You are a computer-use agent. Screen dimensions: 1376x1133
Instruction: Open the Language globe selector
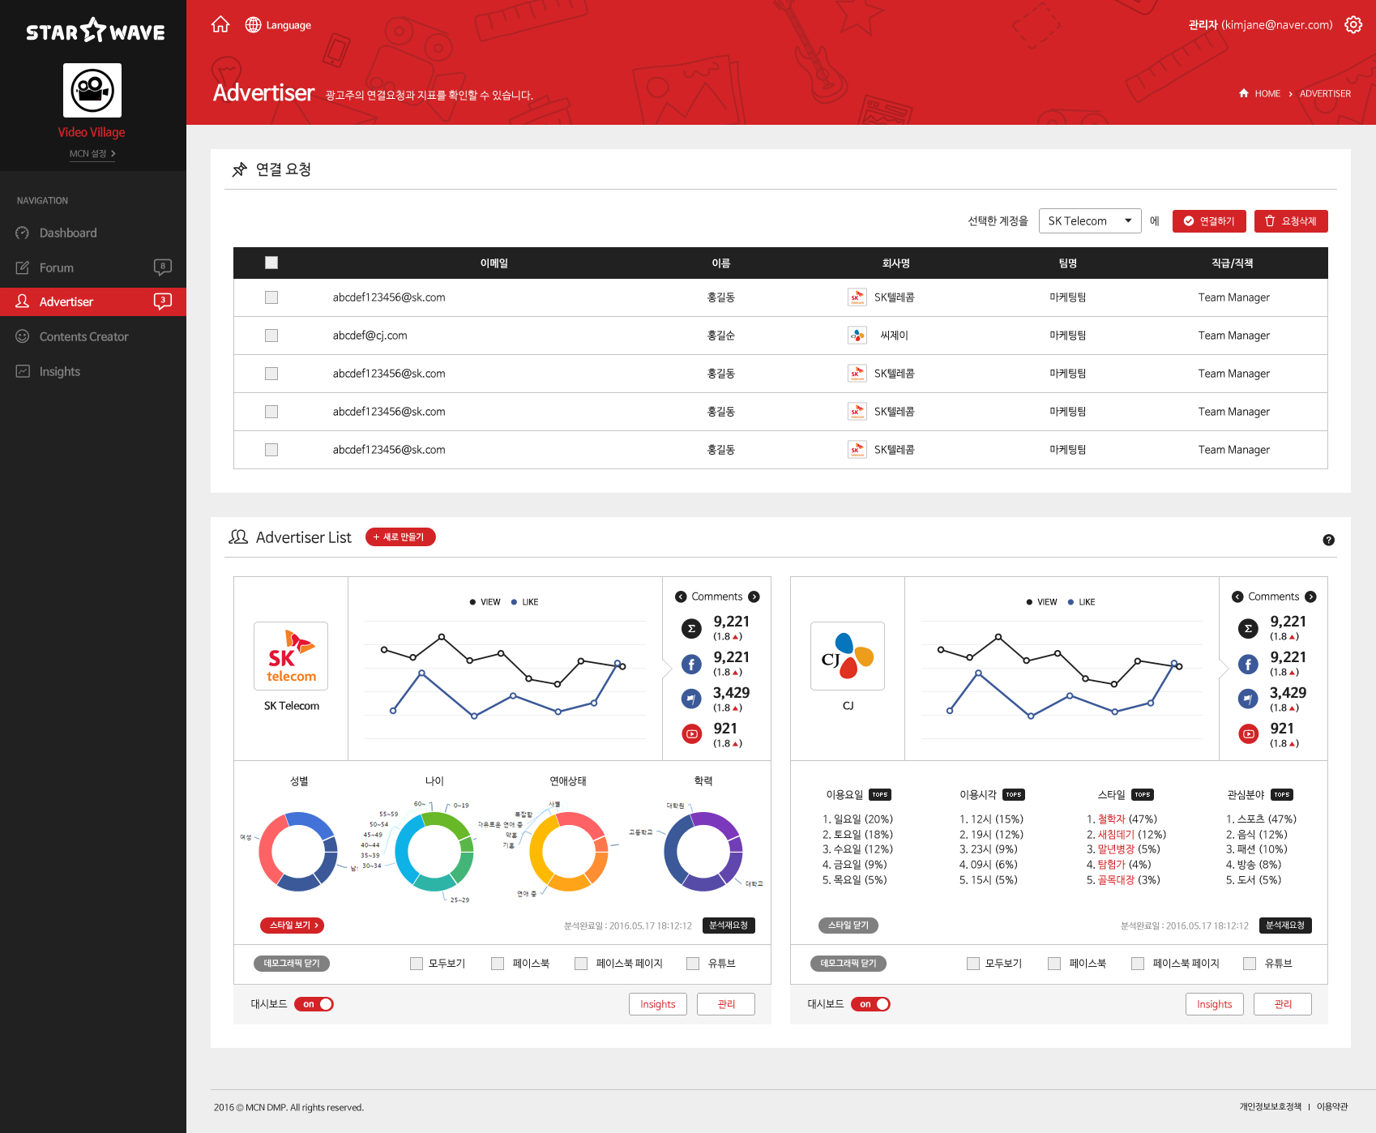tap(278, 25)
